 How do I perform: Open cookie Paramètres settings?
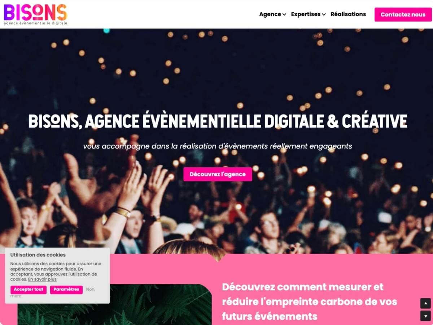[66, 290]
